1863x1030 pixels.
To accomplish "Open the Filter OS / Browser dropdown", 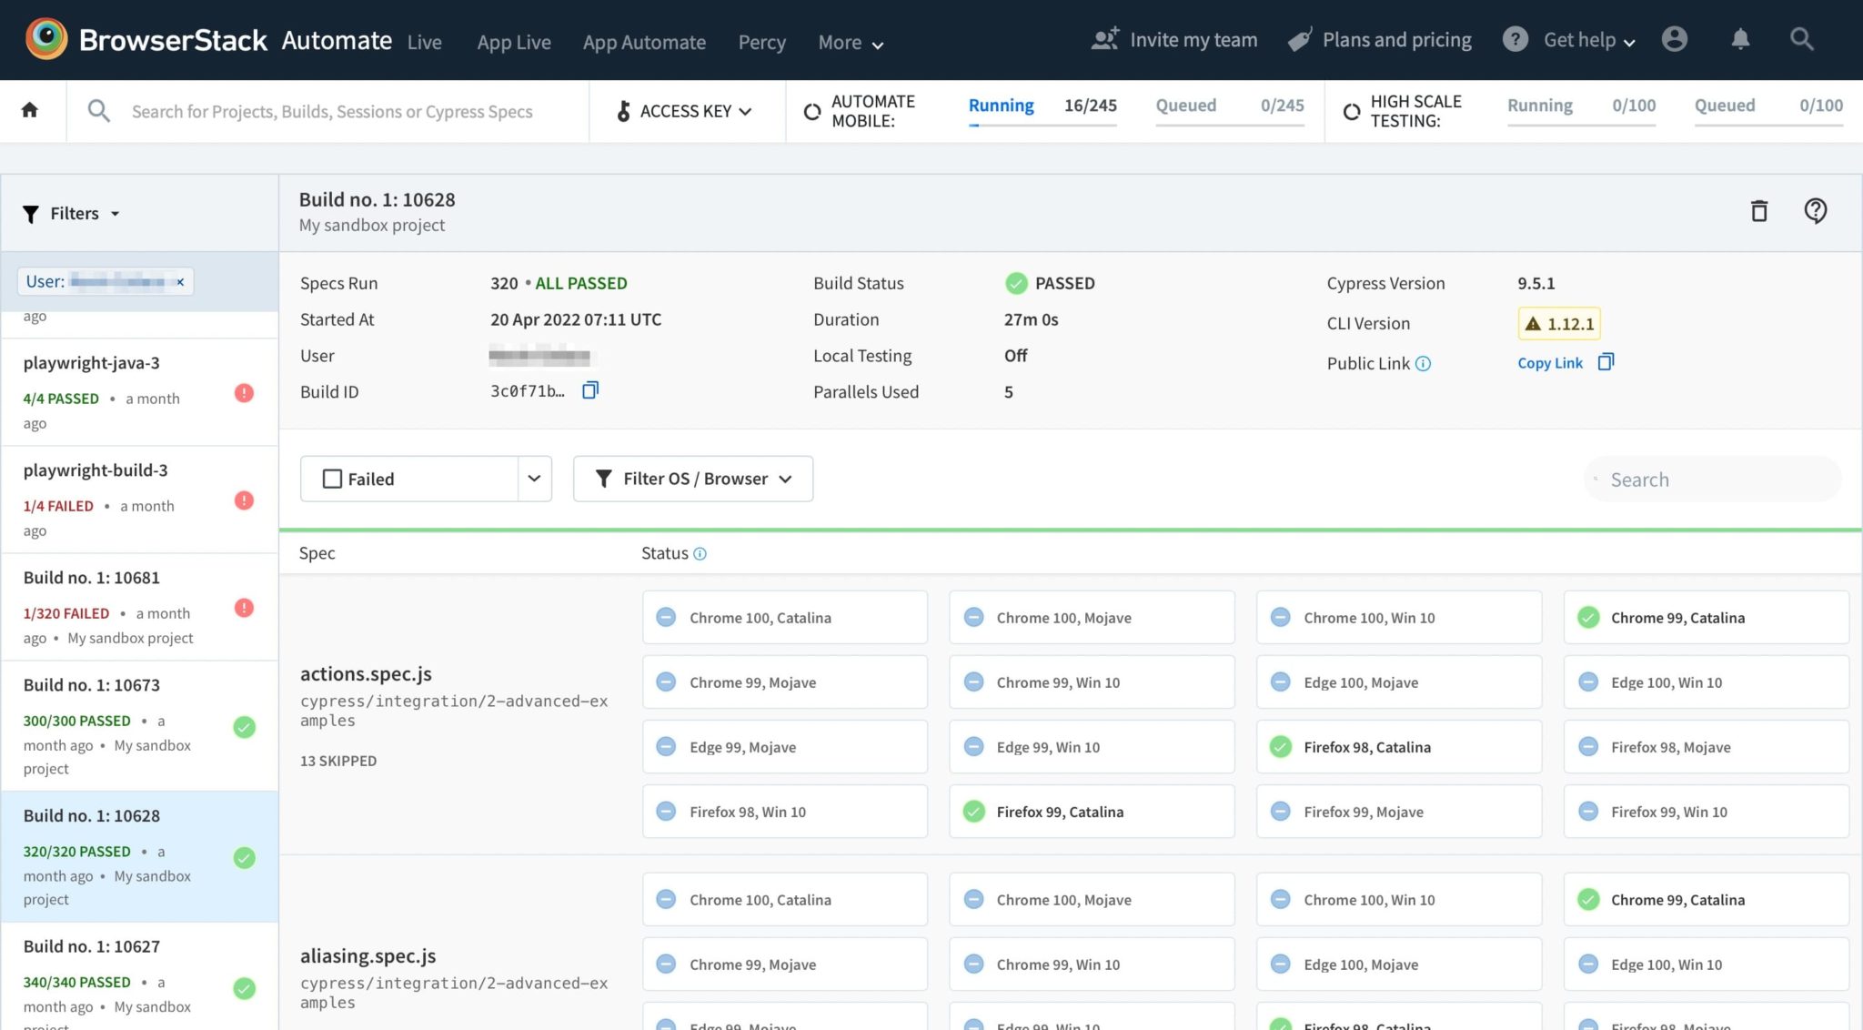I will pyautogui.click(x=692, y=478).
